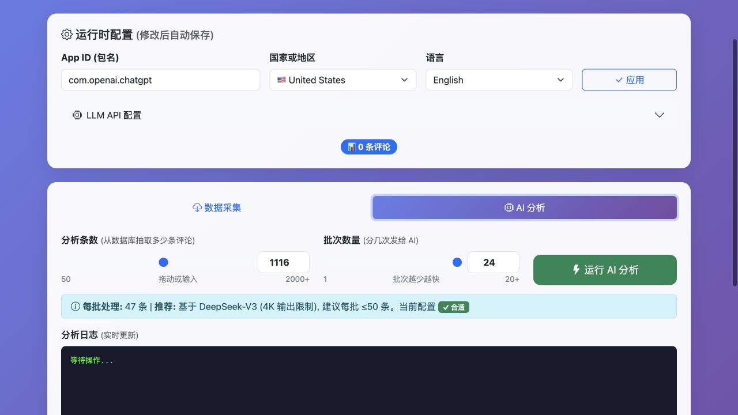Viewport: 738px width, 415px height.
Task: Click the chip icon next to LLM API 配置
Action: (77, 115)
